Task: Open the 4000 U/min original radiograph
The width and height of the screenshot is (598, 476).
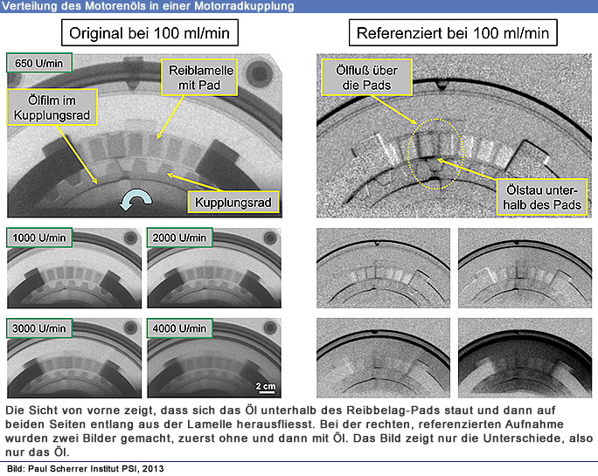Action: tap(214, 358)
